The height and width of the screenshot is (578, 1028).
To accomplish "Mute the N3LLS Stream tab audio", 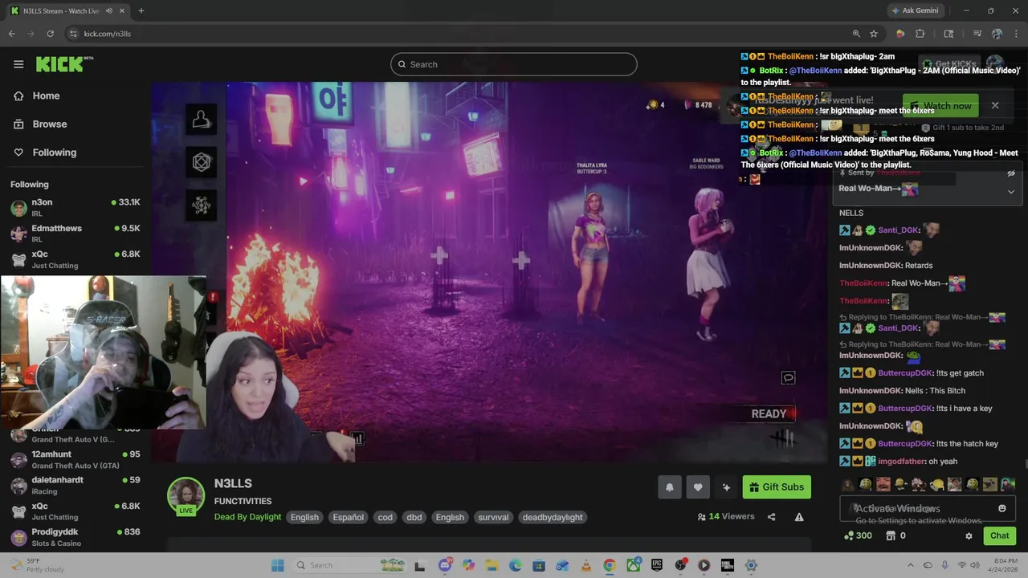I will (109, 10).
